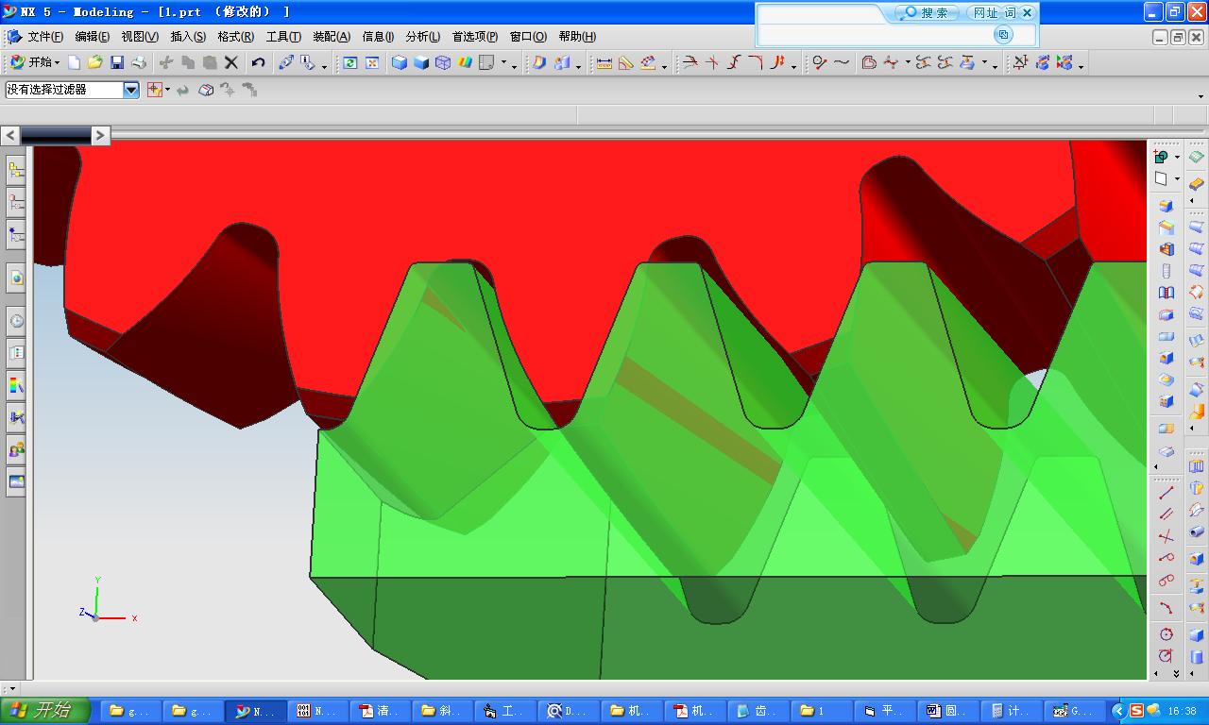This screenshot has width=1209, height=725.
Task: Open the Preferences (首选项) menu
Action: [x=474, y=37]
